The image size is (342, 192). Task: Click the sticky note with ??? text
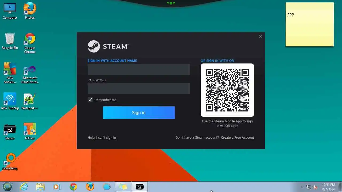(310, 25)
